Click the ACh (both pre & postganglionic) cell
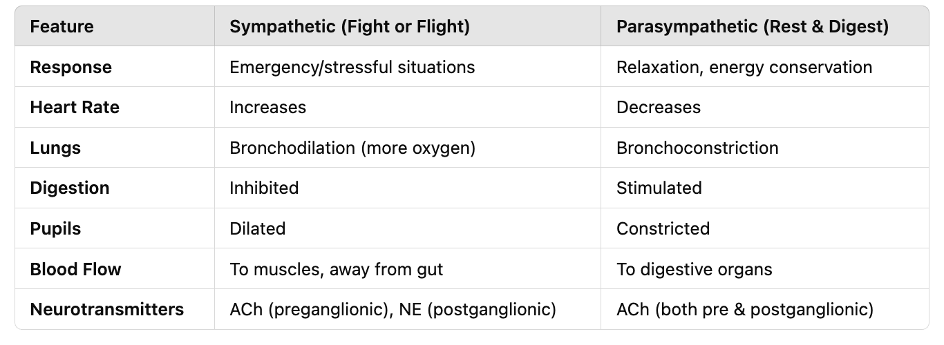Screen dimensions: 944x345 (745, 310)
